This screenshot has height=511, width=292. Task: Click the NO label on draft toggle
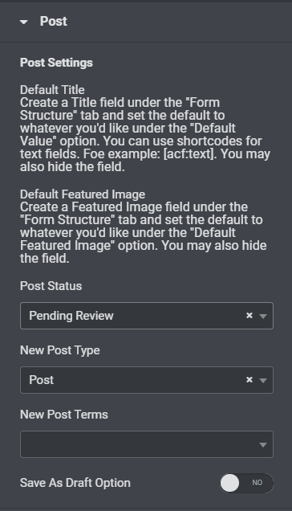click(258, 483)
